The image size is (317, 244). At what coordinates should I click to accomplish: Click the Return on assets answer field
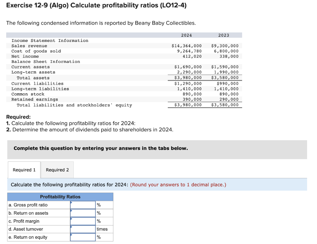point(83,213)
